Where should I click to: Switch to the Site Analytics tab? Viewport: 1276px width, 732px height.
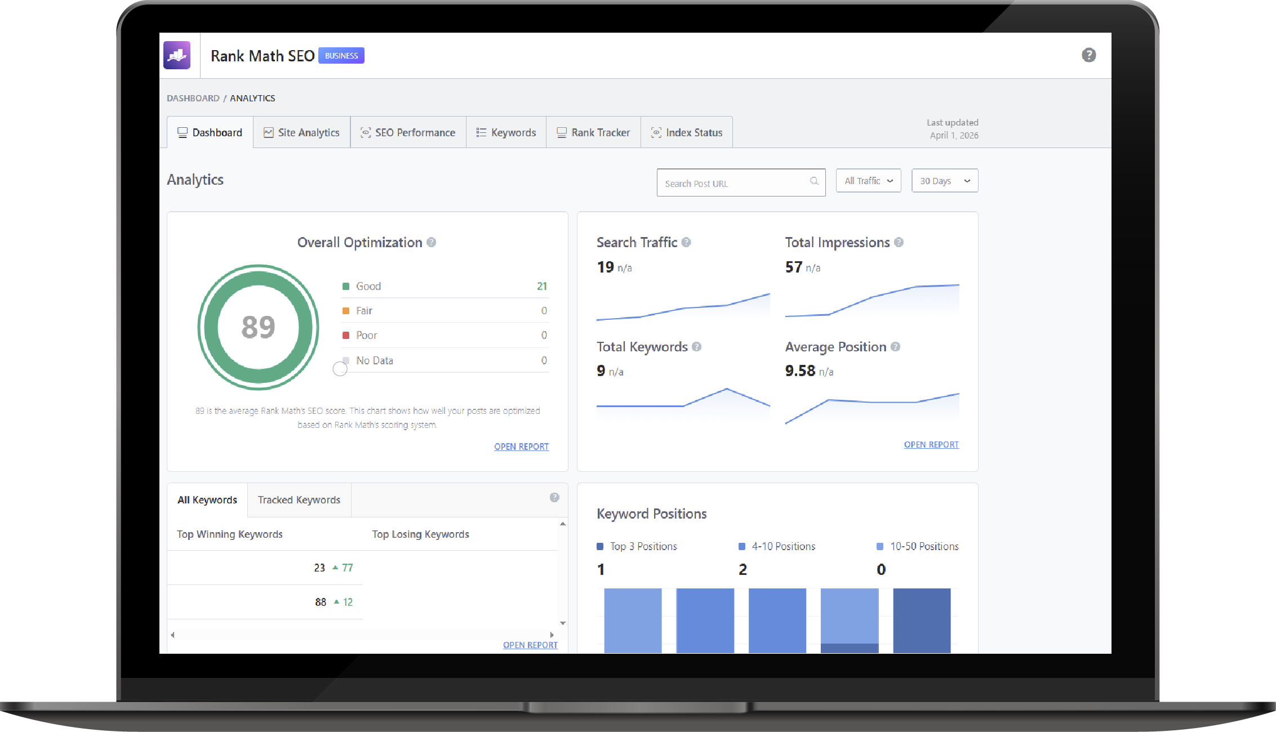(302, 133)
